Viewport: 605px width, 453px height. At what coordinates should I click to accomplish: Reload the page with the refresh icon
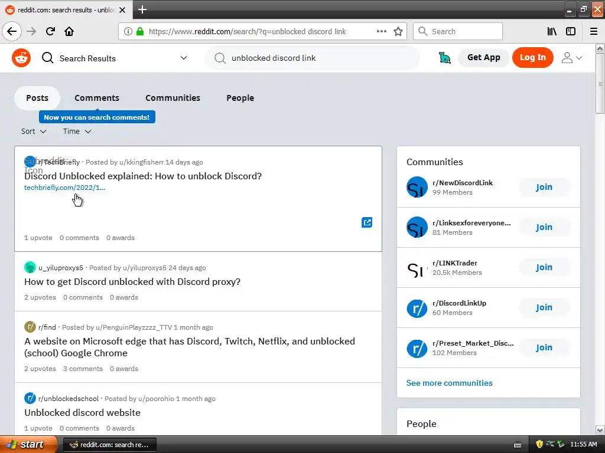(51, 31)
